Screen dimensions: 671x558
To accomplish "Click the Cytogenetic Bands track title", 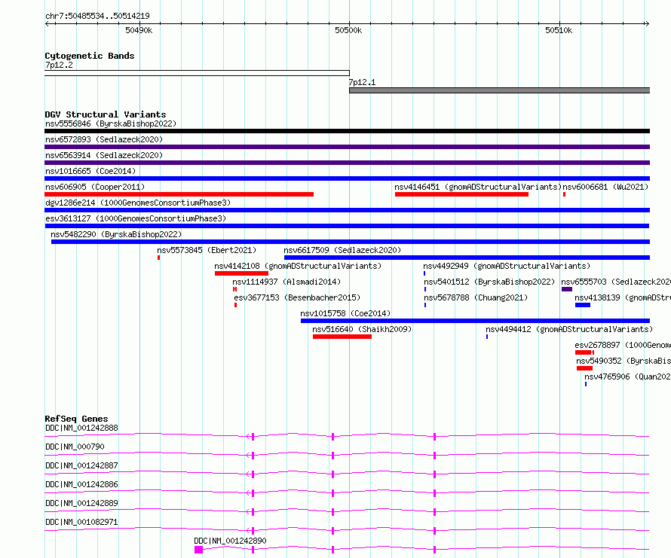I will [90, 56].
